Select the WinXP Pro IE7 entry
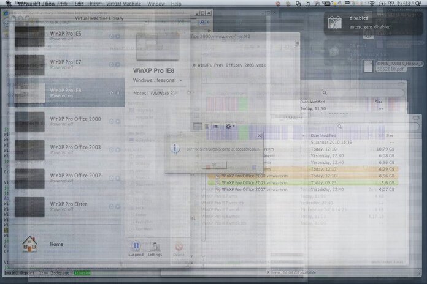This screenshot has height=284, width=427. click(x=67, y=65)
